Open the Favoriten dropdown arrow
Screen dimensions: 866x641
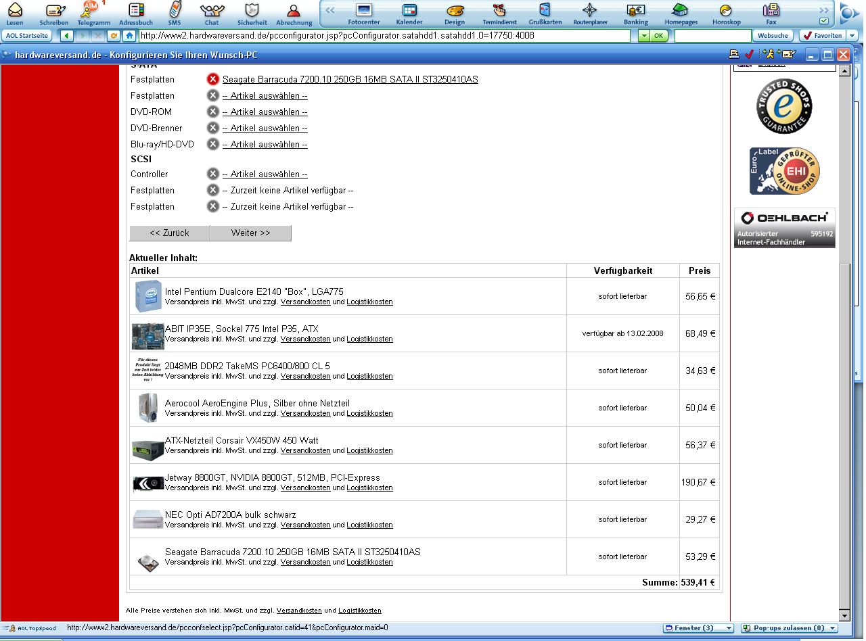[852, 36]
